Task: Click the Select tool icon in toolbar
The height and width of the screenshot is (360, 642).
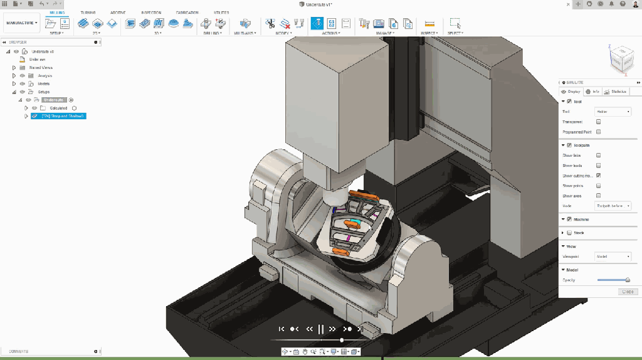Action: pos(455,24)
